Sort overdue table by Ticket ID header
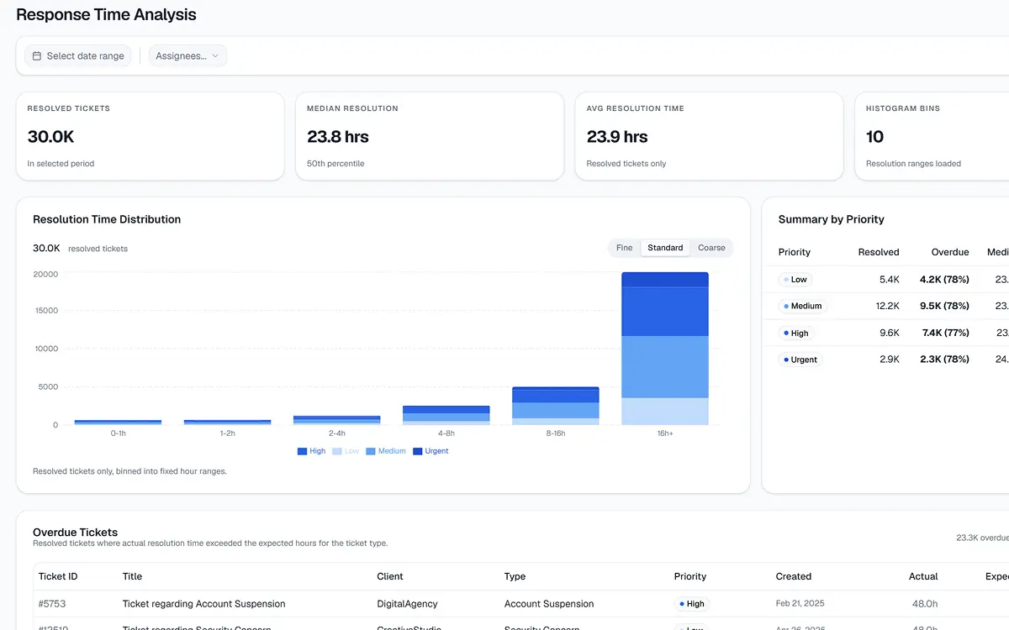This screenshot has height=630, width=1009. [x=58, y=576]
